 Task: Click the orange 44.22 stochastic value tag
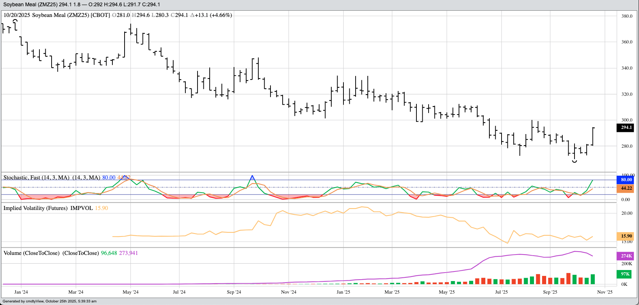tap(625, 188)
